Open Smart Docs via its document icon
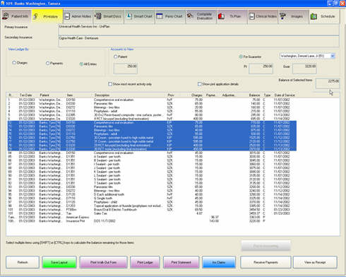The width and height of the screenshot is (346, 277). (98, 16)
